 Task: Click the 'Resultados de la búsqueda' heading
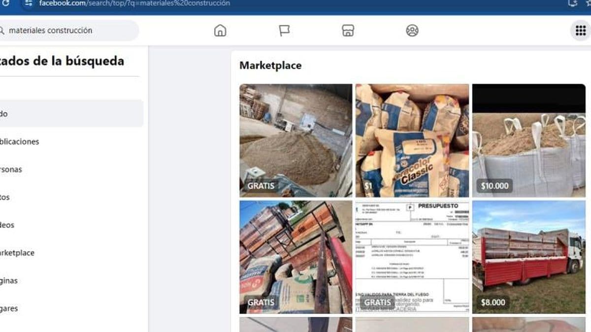[62, 61]
